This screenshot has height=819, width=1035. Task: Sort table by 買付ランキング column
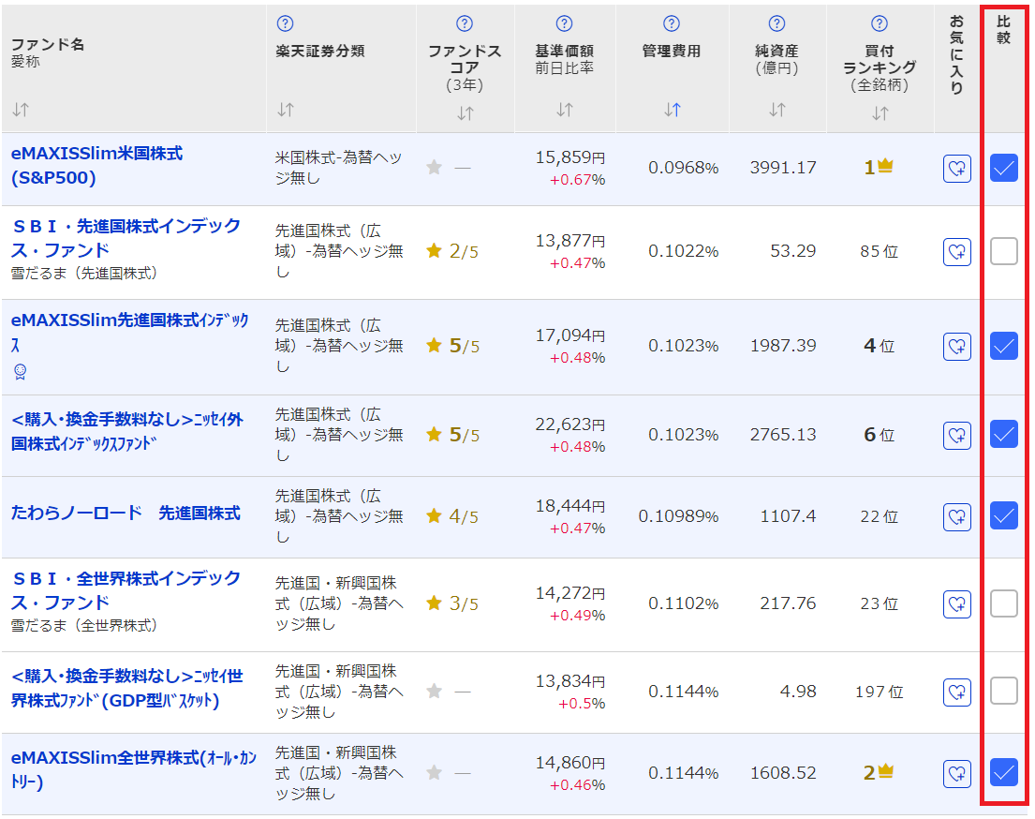click(880, 113)
